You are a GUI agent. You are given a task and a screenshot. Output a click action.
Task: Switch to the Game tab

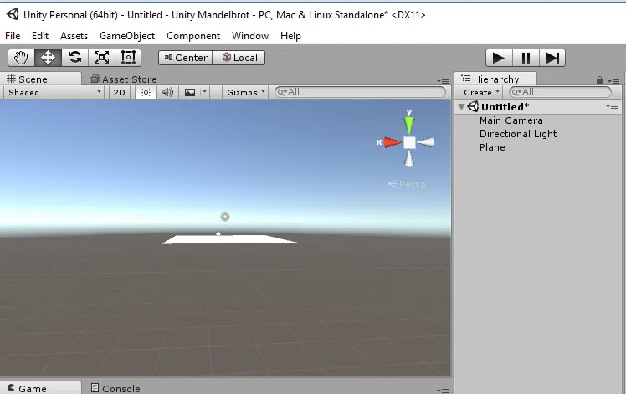[x=40, y=388]
